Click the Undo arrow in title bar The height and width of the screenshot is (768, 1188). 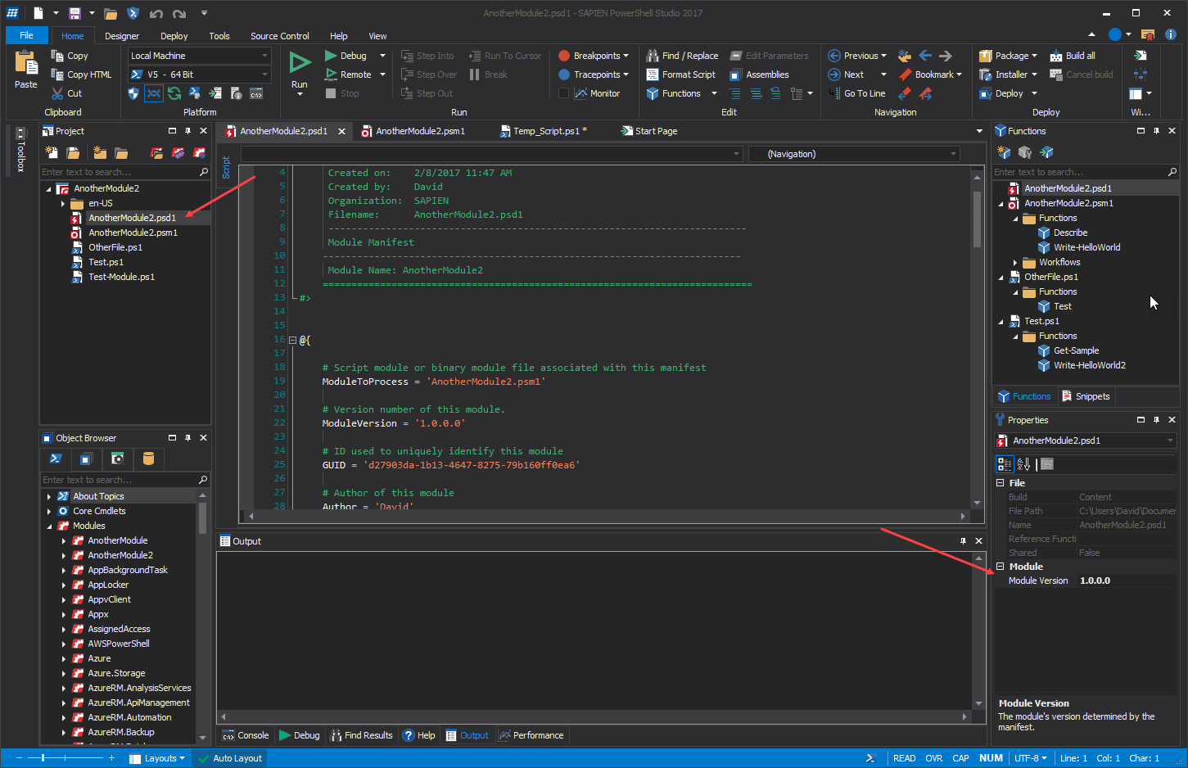click(x=156, y=13)
